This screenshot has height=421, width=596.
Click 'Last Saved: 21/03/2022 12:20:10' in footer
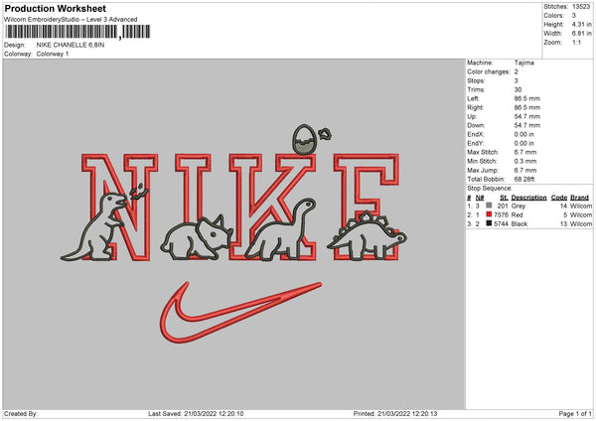coord(196,414)
